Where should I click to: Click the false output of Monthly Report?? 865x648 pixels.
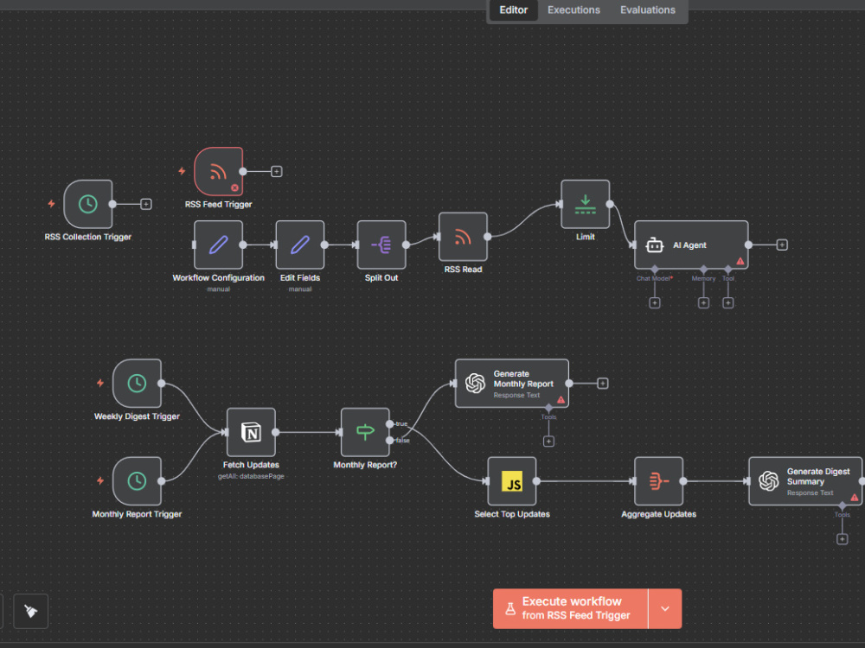tap(390, 441)
